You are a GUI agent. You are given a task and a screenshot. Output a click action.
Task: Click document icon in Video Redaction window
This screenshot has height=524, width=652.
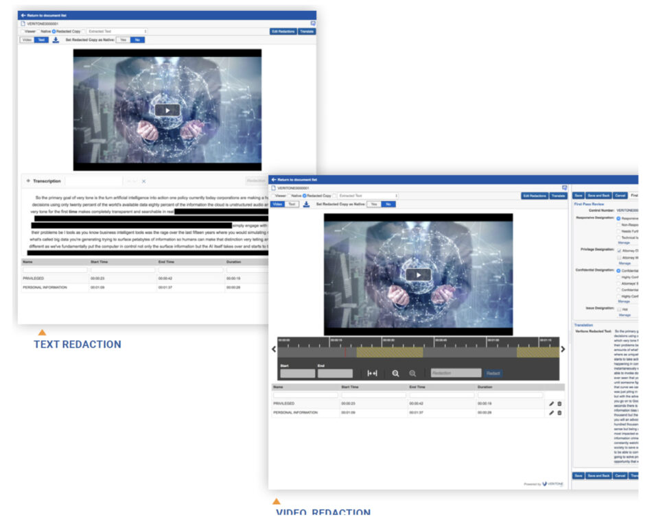[x=274, y=188]
